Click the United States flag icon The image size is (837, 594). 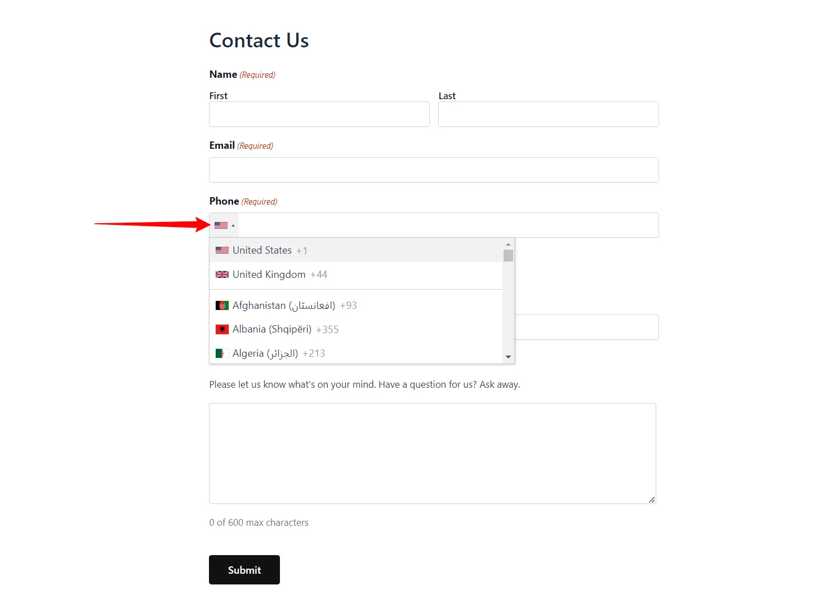click(x=222, y=250)
